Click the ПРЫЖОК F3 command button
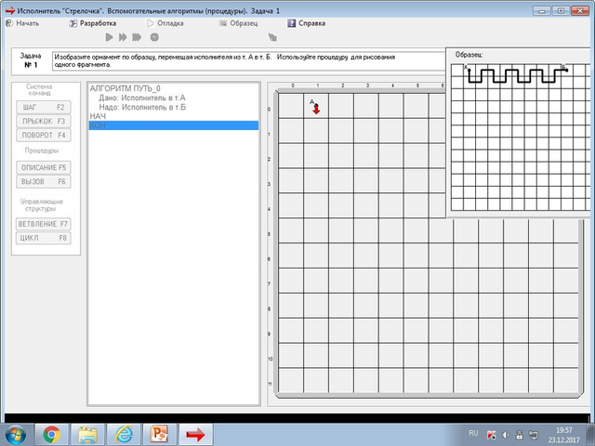 44,122
